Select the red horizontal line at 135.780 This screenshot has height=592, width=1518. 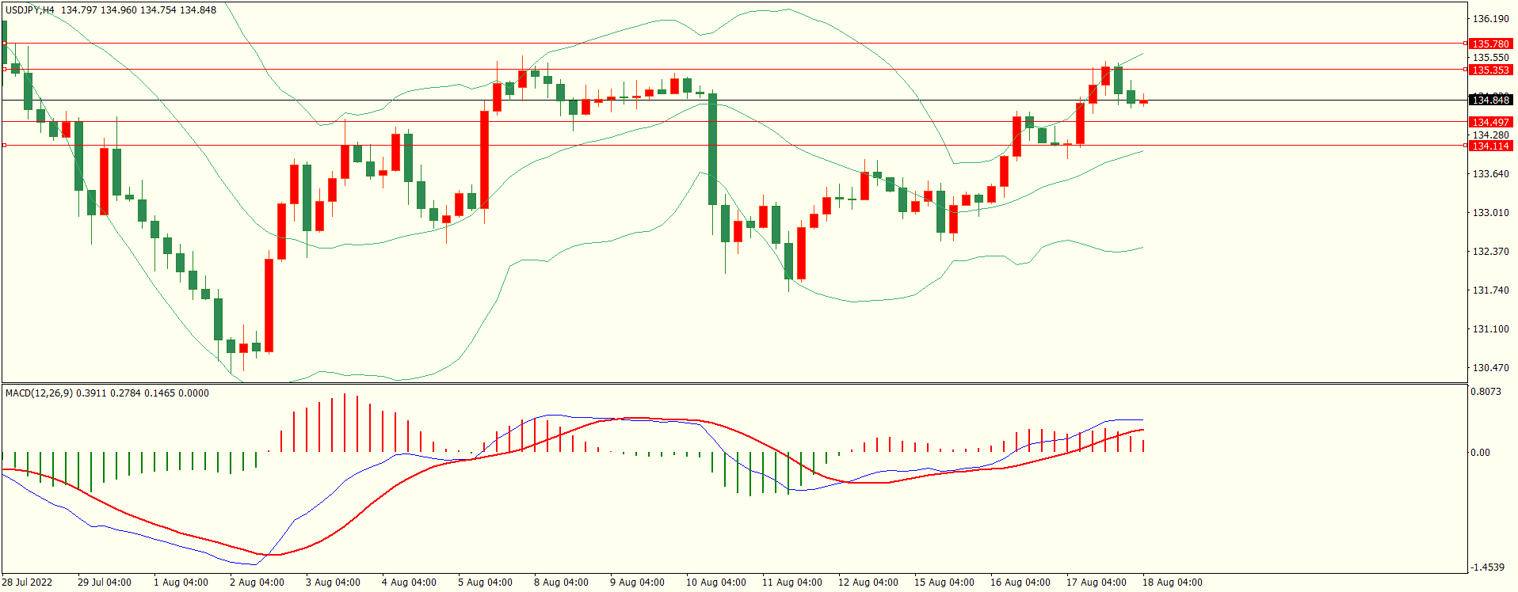tap(713, 44)
